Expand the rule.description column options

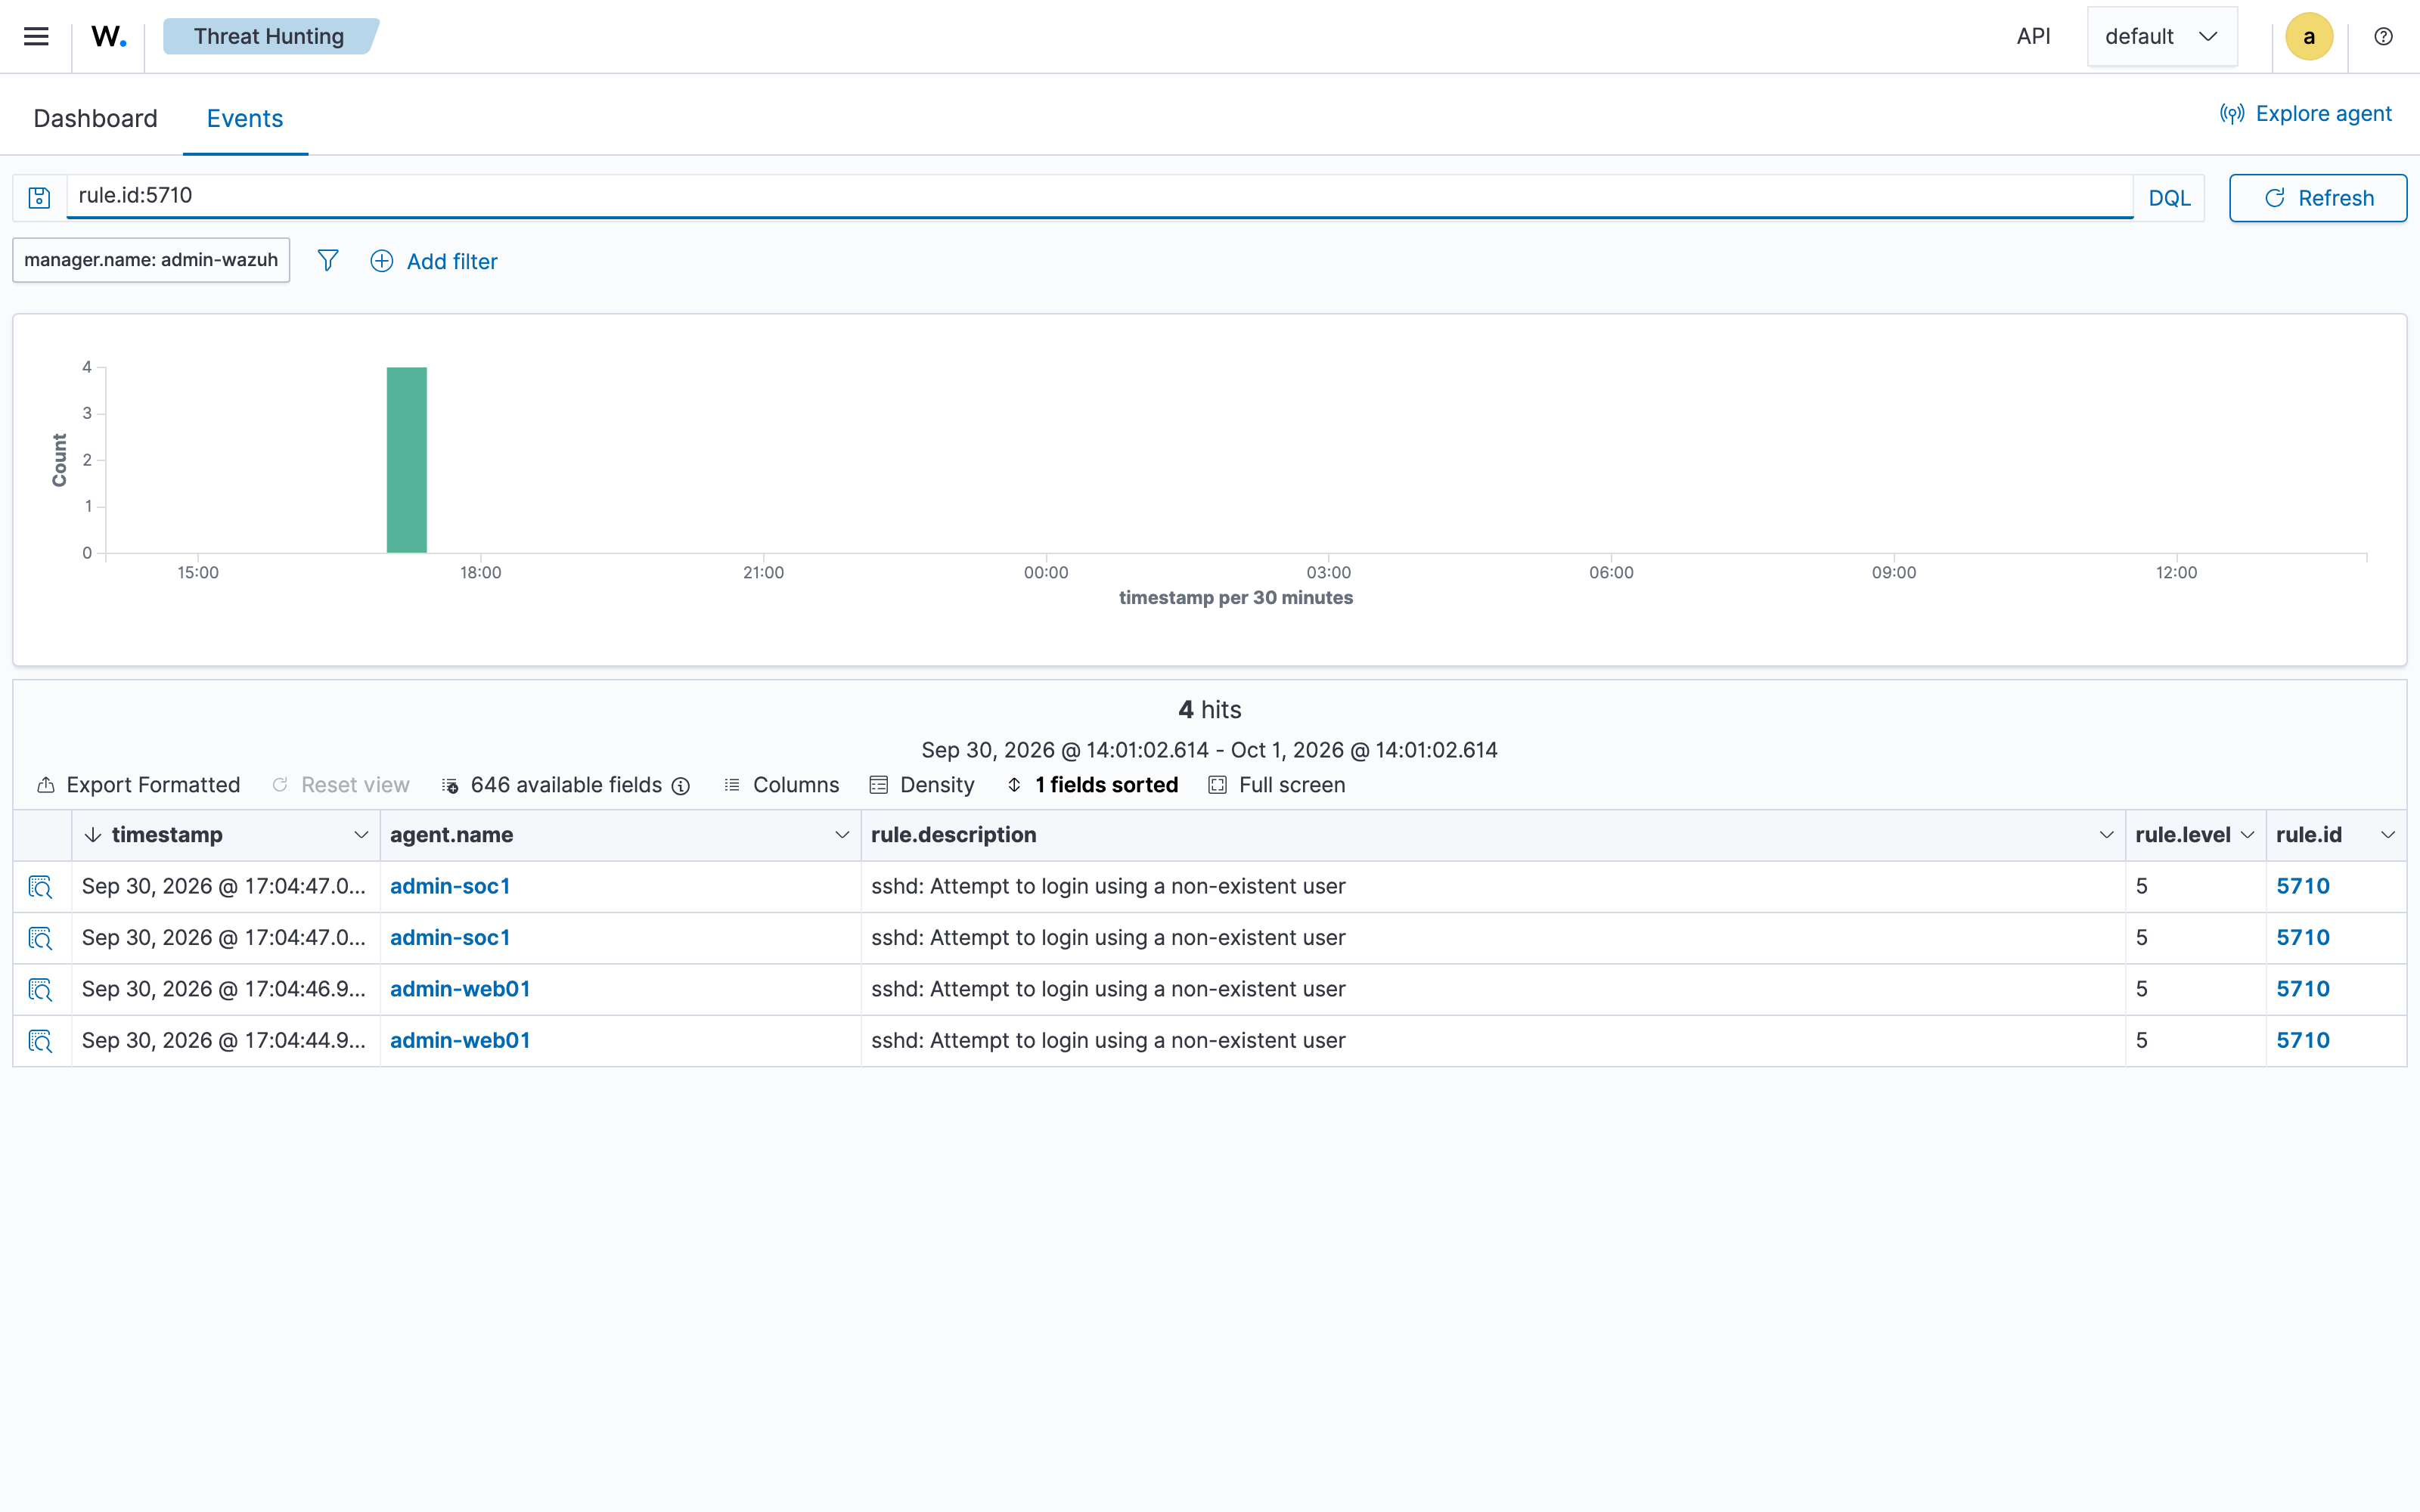(2106, 835)
